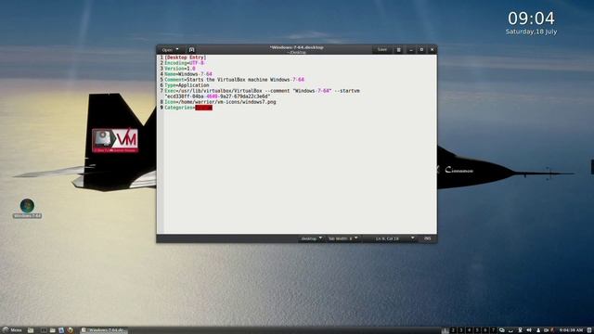Switch to workspace 4
The height and width of the screenshot is (334, 594).
(469, 330)
